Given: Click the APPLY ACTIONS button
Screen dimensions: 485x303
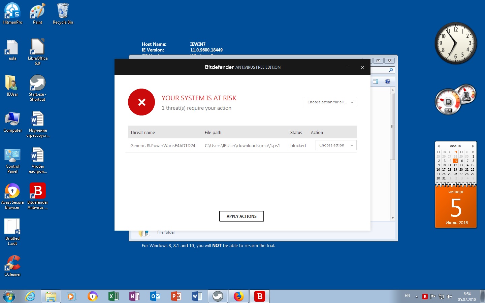Looking at the screenshot, I should click(x=241, y=216).
